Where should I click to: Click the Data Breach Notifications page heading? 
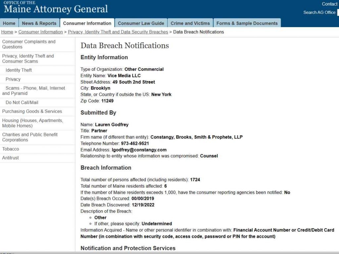[x=125, y=46]
